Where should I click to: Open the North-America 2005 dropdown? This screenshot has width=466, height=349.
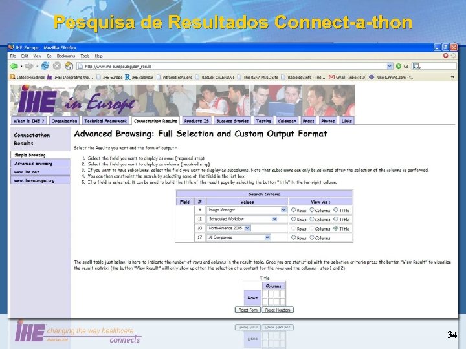tap(229, 228)
